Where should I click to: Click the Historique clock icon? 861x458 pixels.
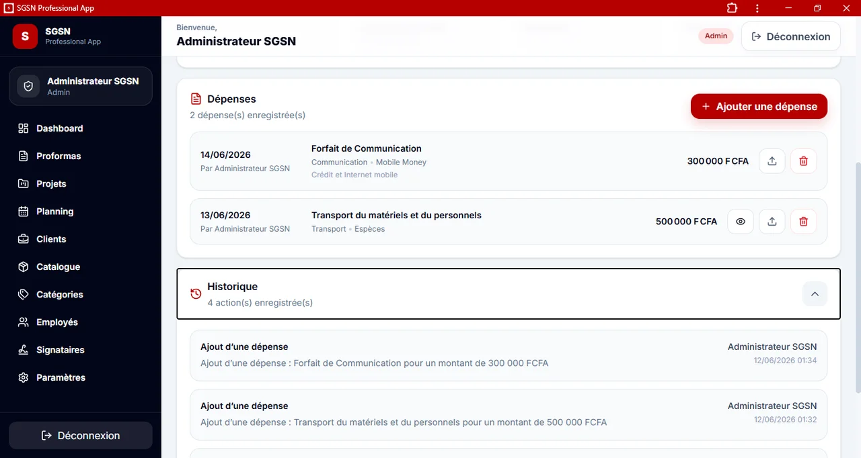pos(196,294)
